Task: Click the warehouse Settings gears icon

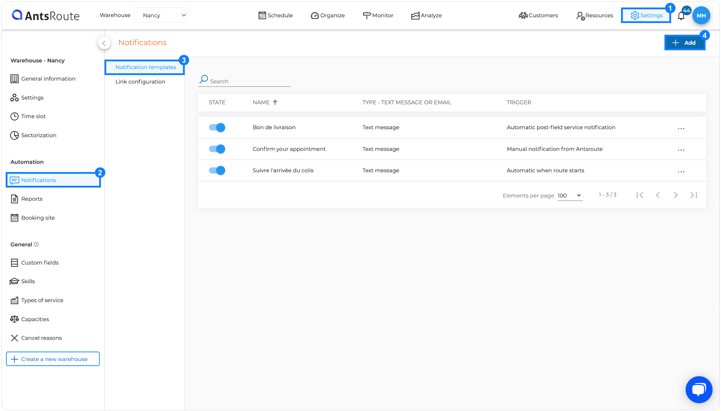Action: [x=14, y=98]
